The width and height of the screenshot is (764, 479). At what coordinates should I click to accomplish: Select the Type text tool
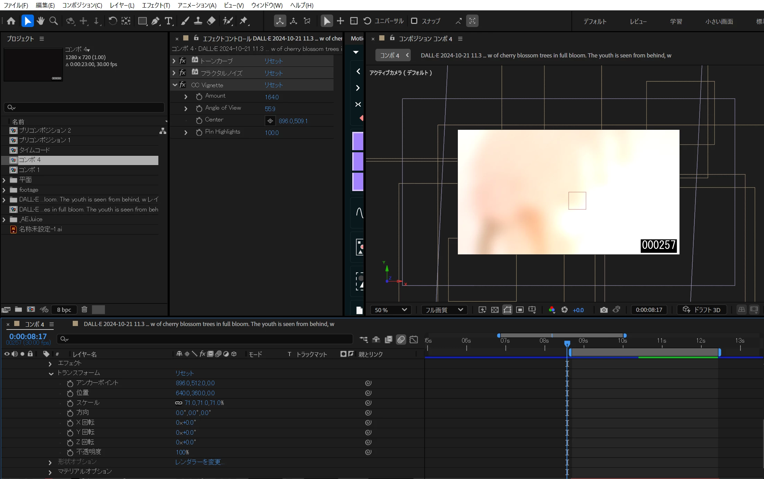[168, 21]
